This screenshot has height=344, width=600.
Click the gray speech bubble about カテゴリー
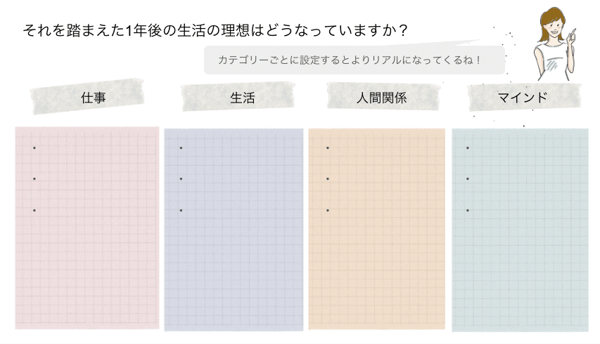coord(355,60)
